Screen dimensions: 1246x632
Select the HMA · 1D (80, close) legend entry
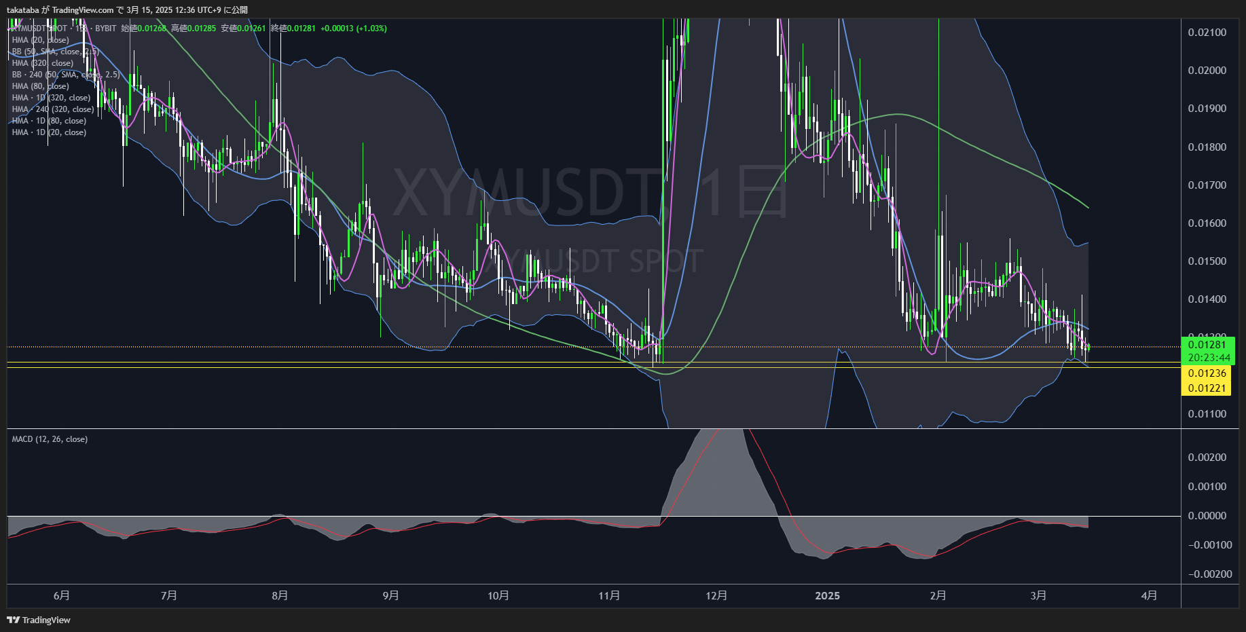(x=49, y=121)
